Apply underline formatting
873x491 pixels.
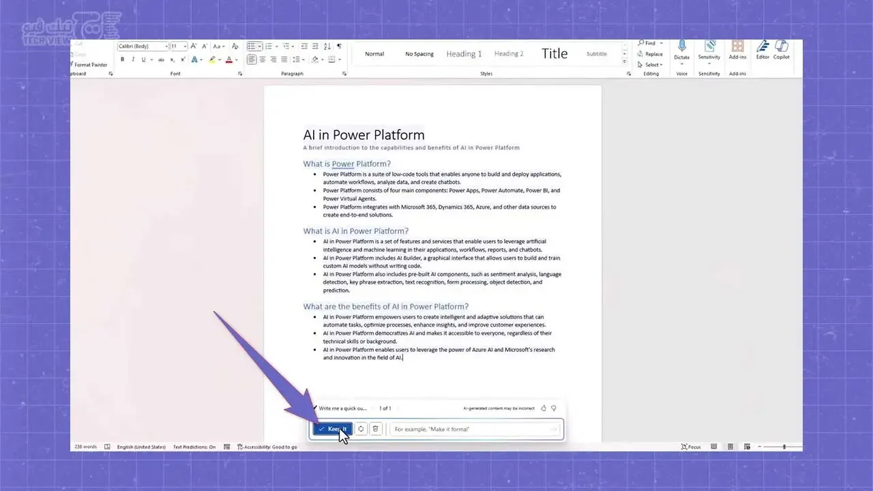[x=143, y=59]
